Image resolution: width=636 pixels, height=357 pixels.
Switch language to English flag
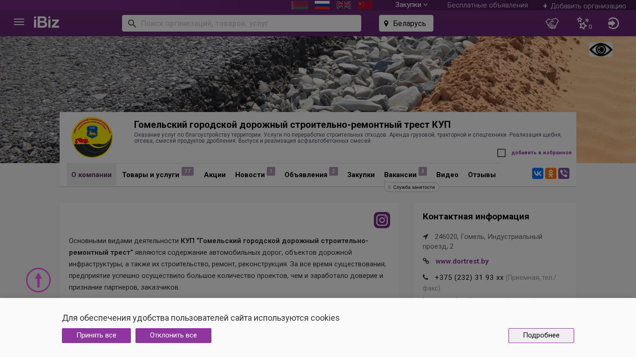[344, 5]
